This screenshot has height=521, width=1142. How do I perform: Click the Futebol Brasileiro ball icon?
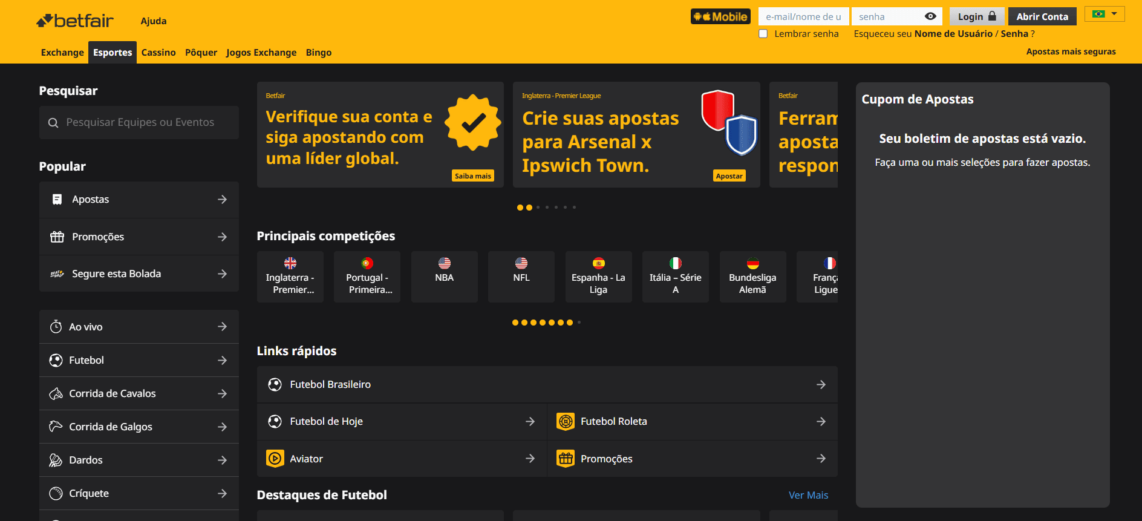[275, 385]
